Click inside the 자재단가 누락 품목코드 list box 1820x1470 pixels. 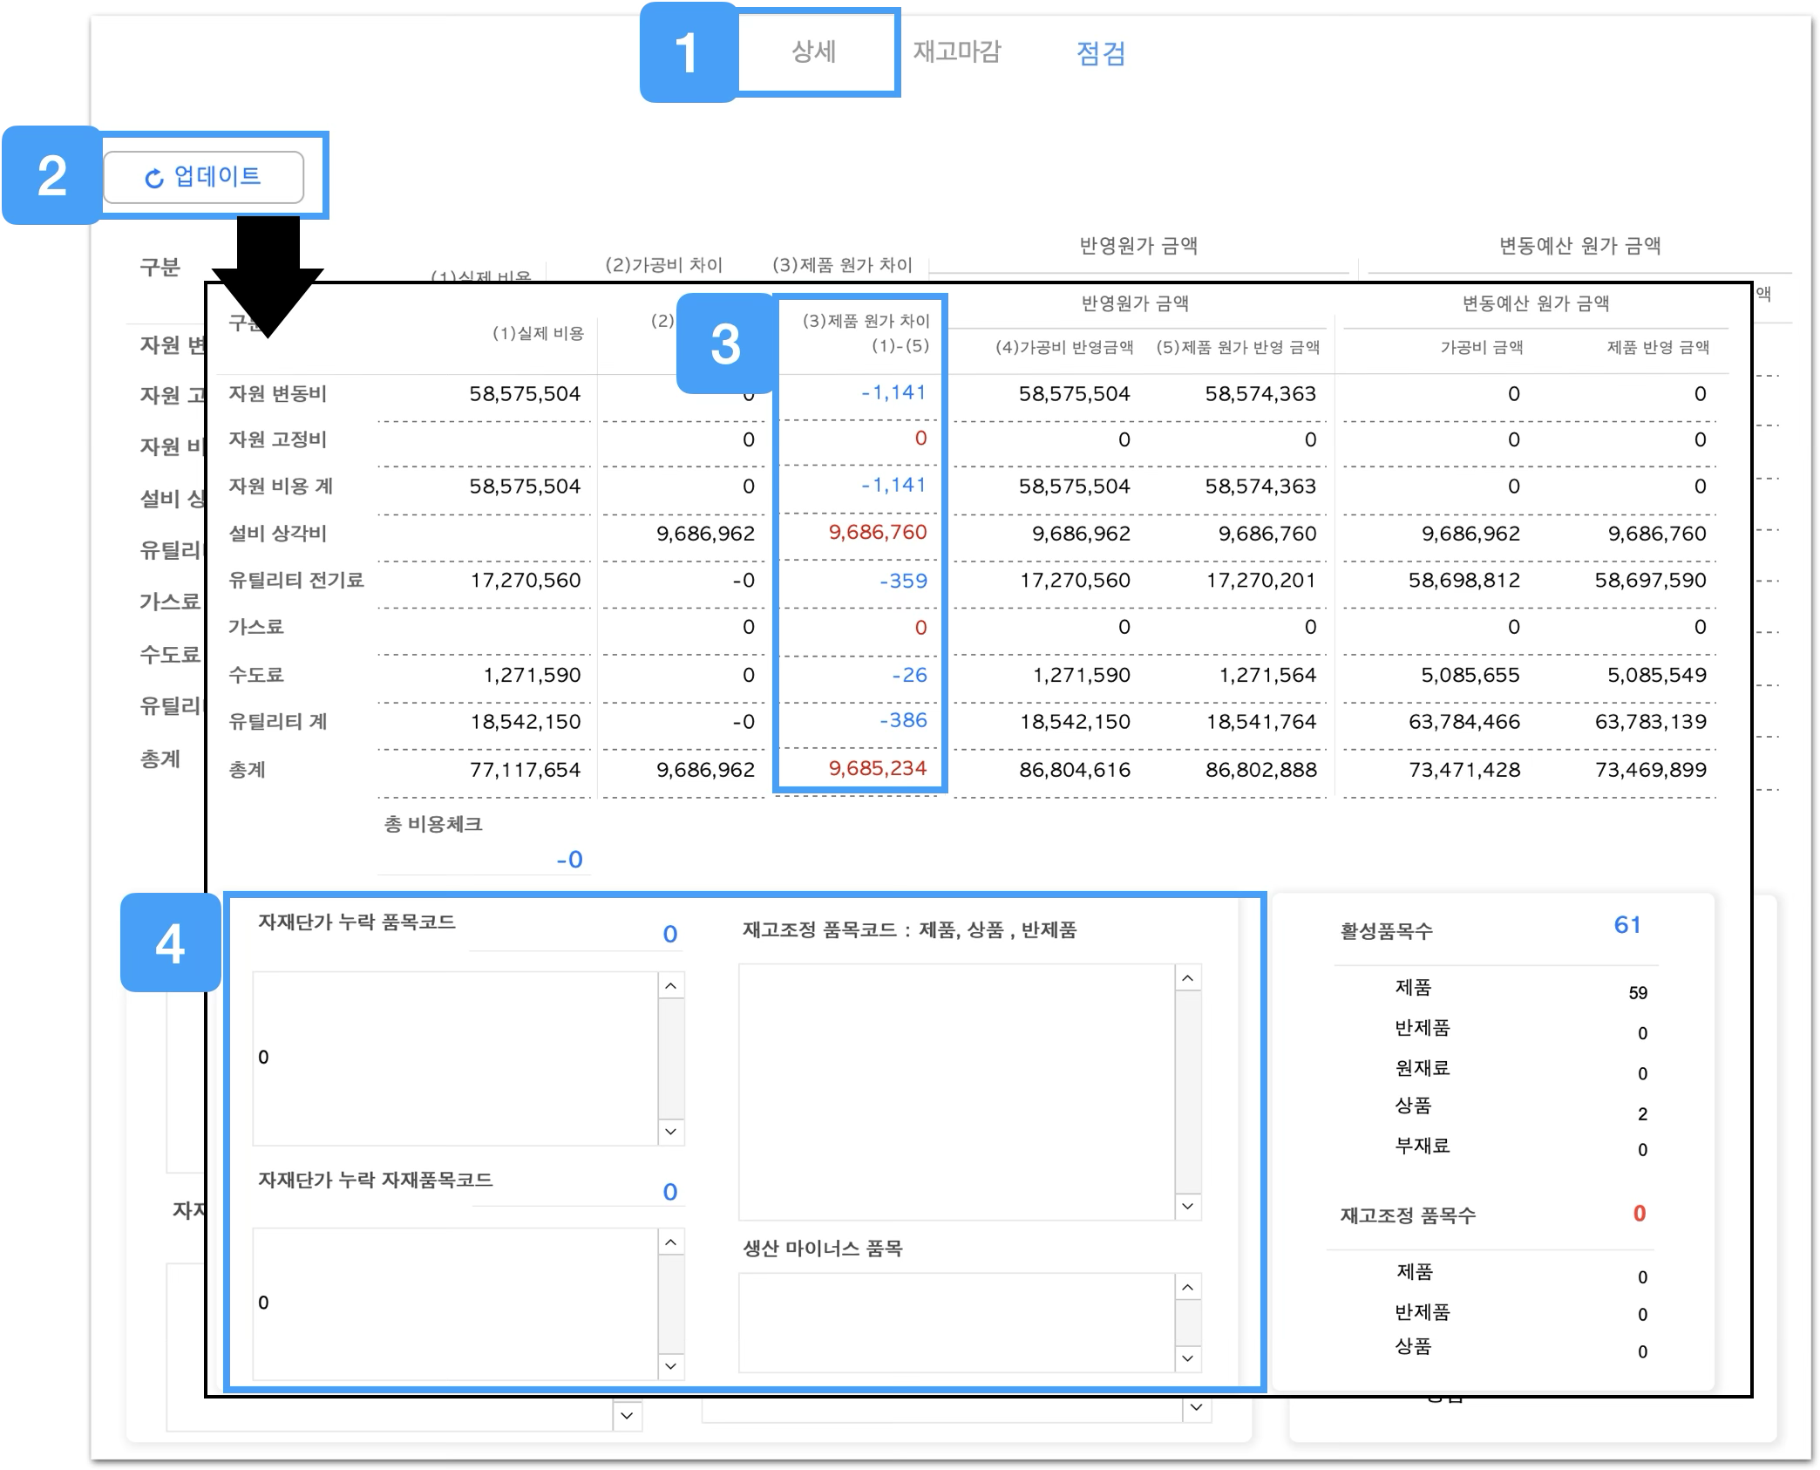pyautogui.click(x=454, y=1058)
